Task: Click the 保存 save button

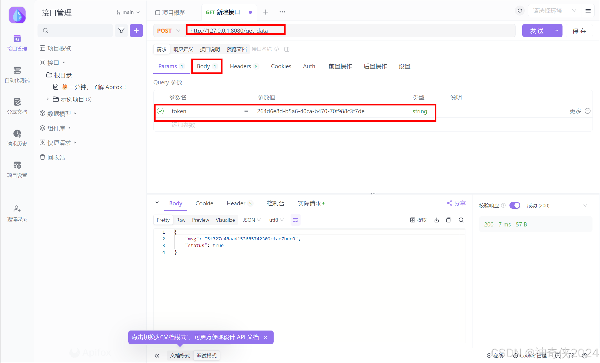Action: pos(579,31)
